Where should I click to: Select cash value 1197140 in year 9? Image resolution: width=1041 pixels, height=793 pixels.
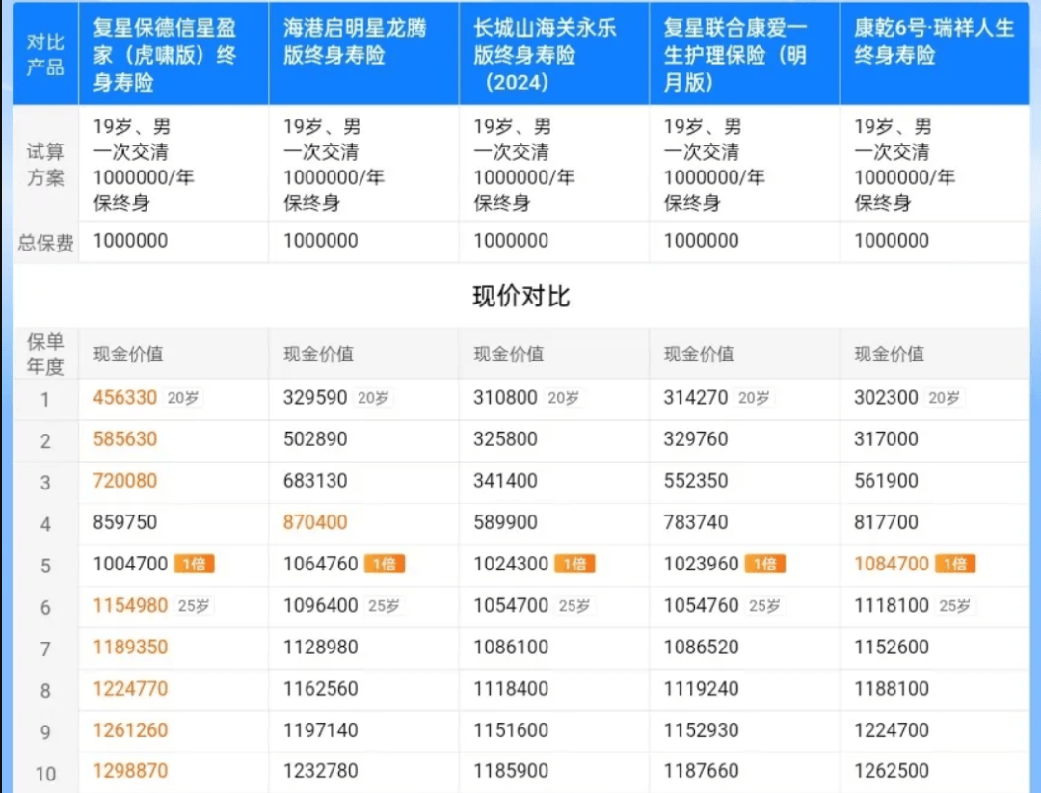pyautogui.click(x=321, y=730)
